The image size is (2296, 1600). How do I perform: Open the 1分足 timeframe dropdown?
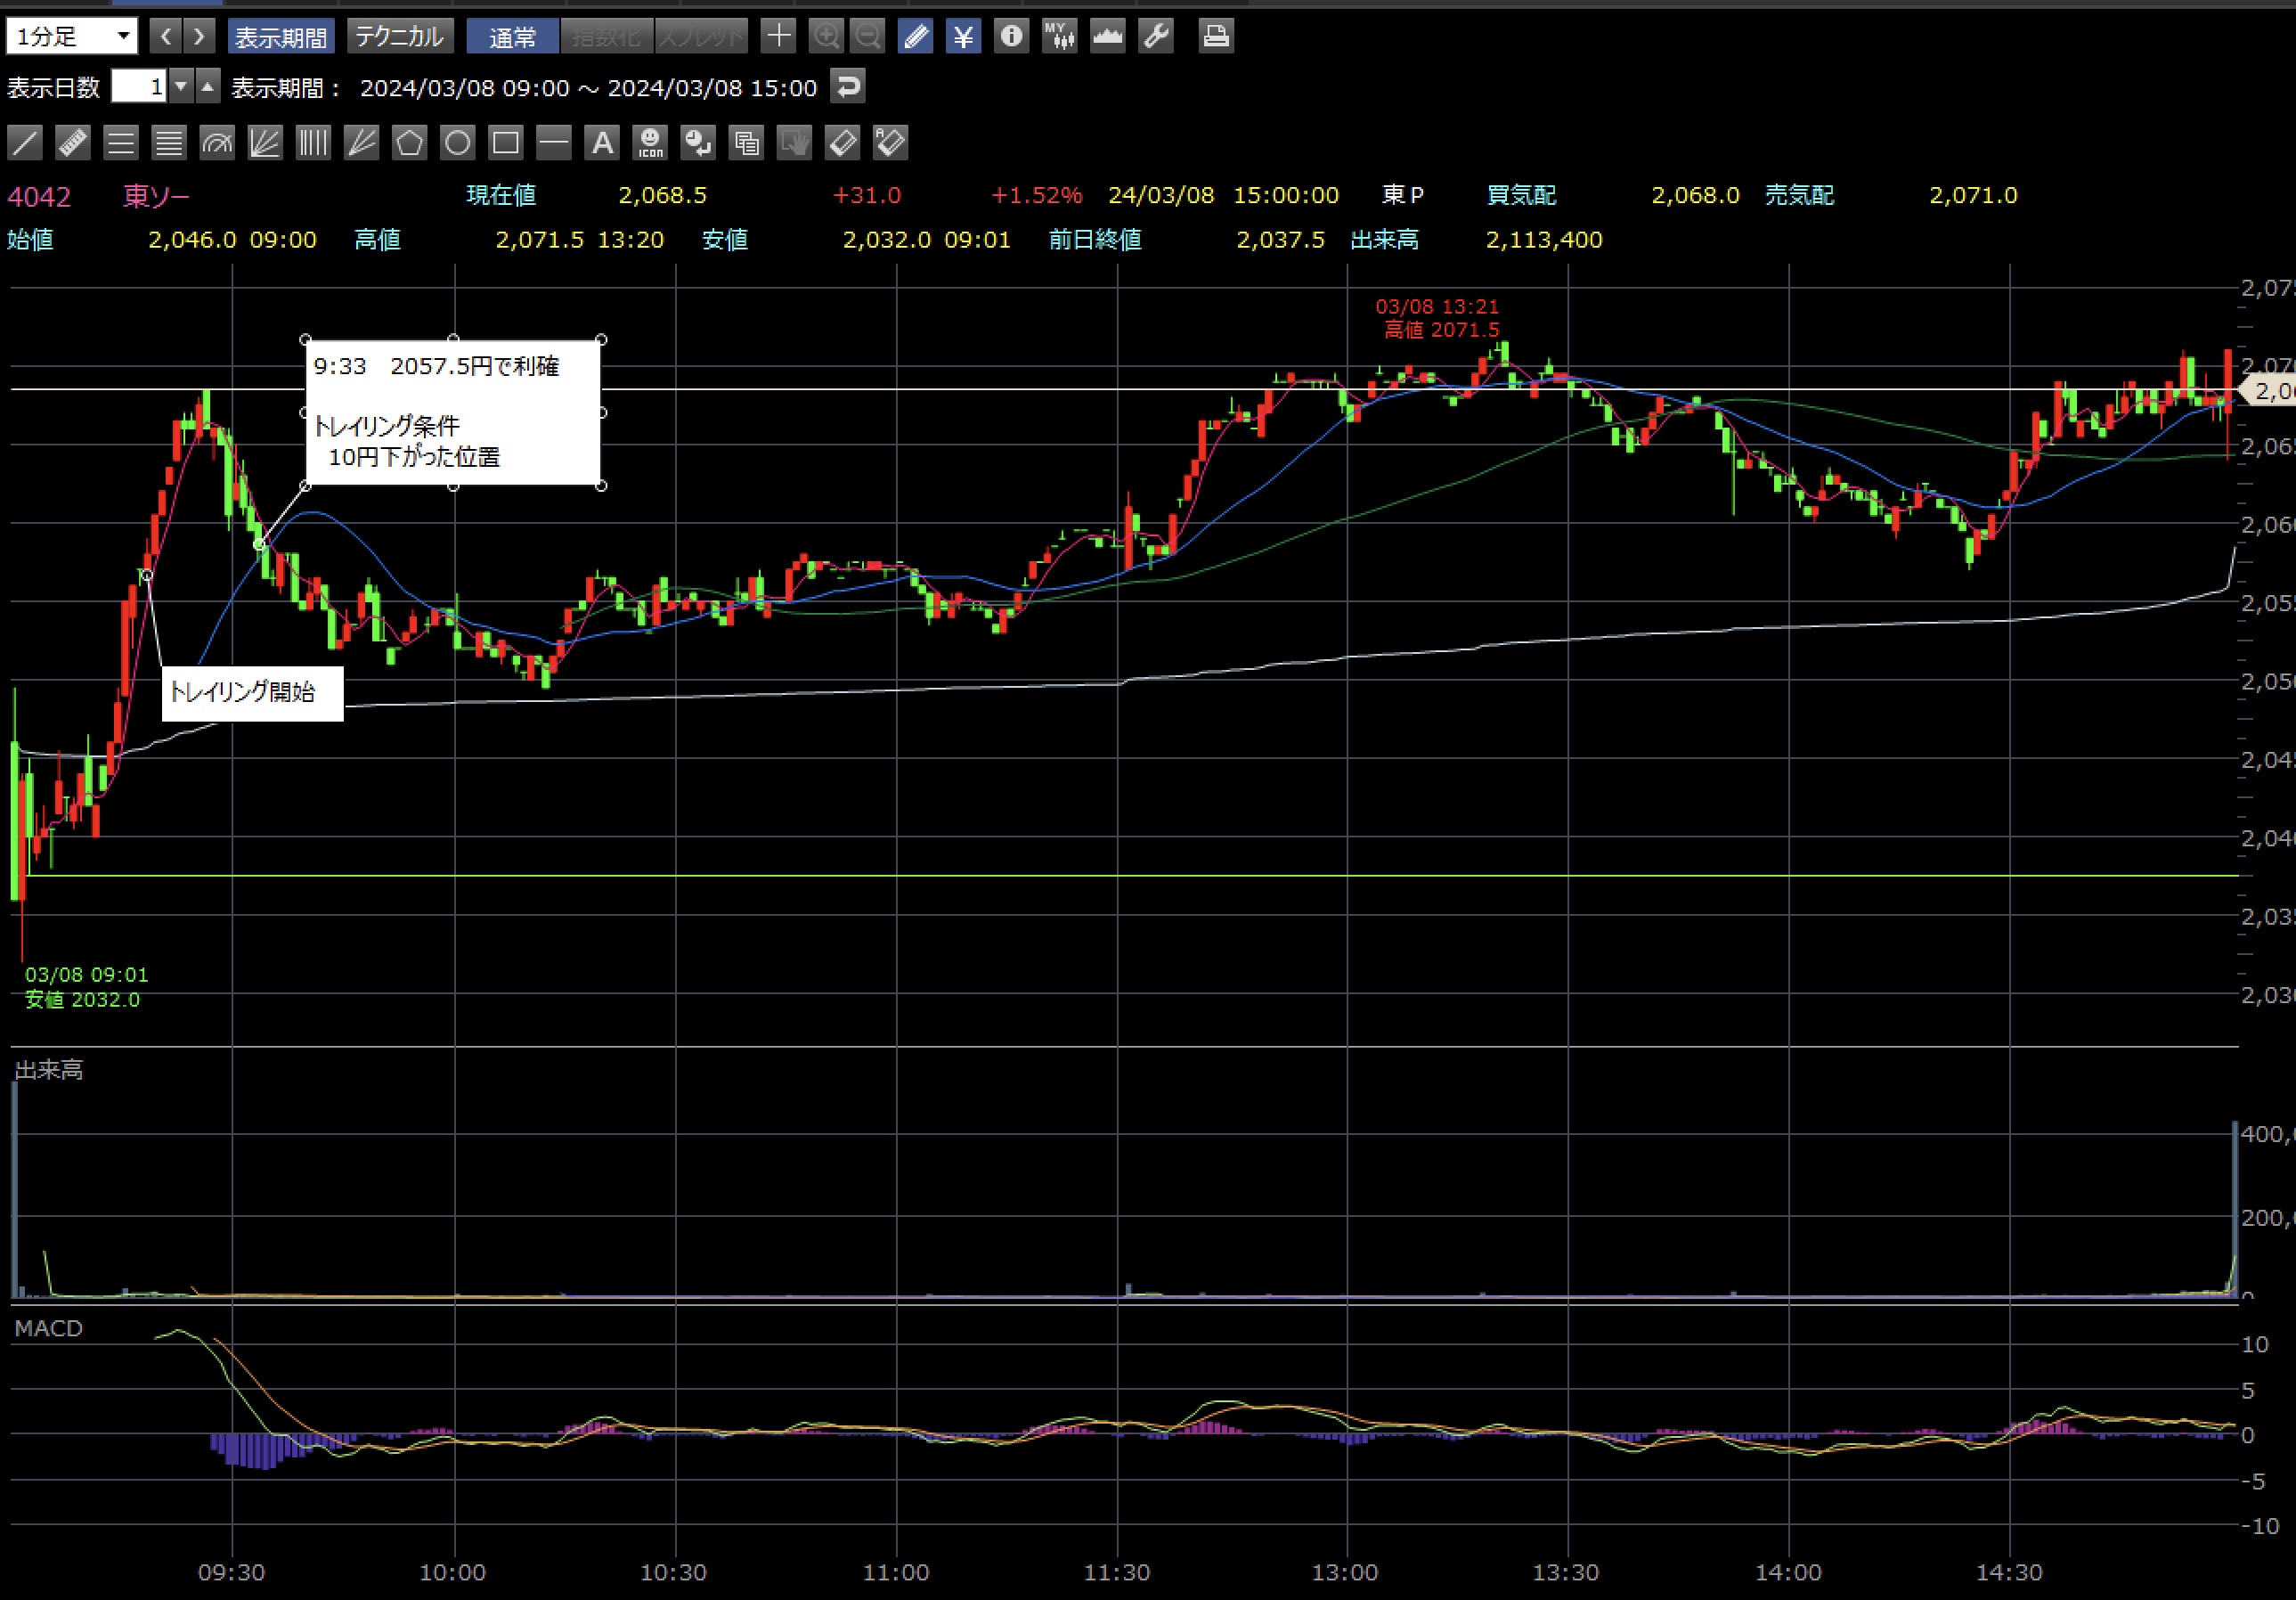coord(72,37)
